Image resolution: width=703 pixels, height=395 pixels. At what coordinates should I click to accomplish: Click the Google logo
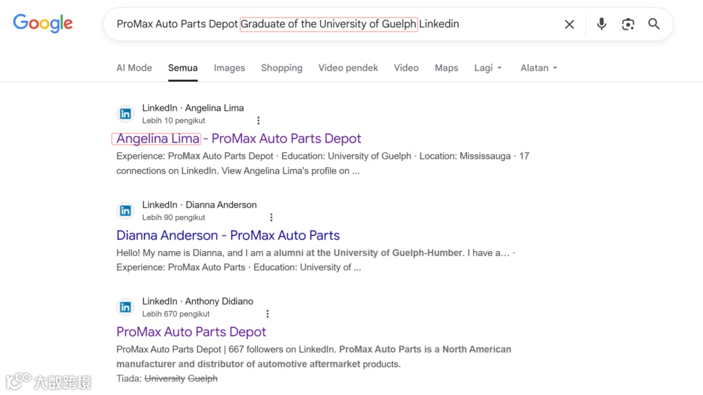43,23
